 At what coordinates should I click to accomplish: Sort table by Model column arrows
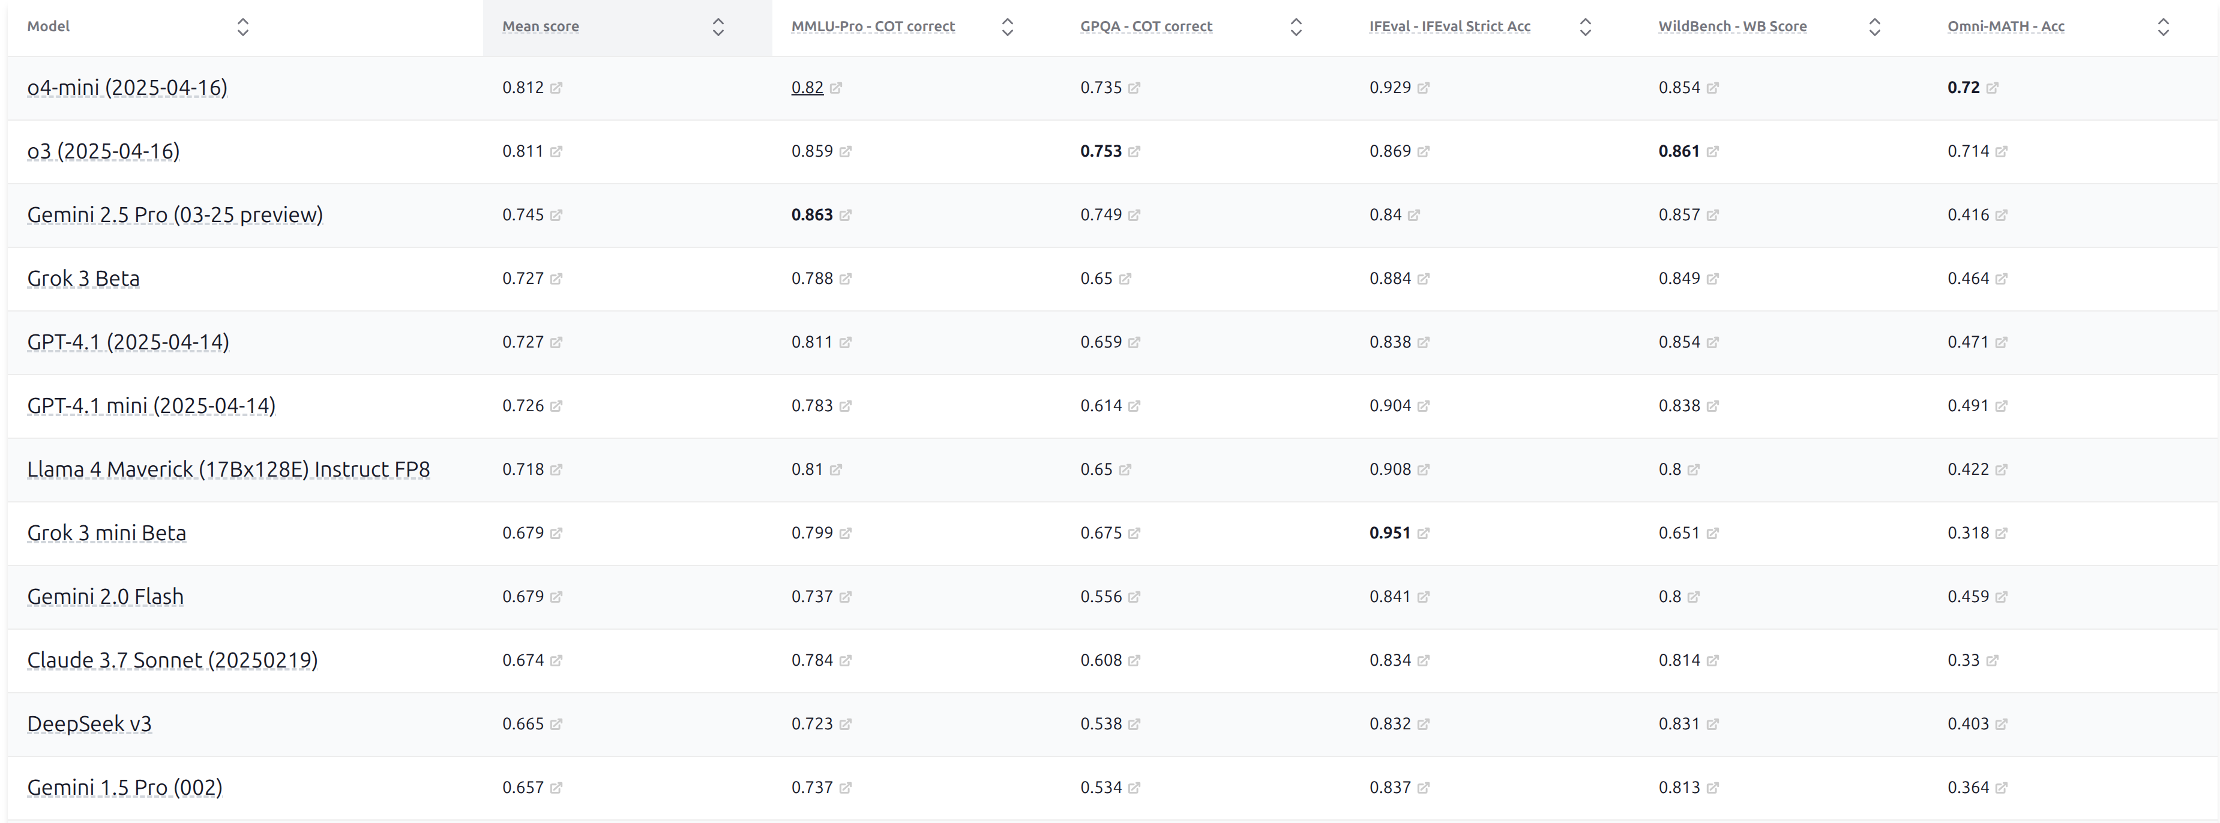click(243, 27)
